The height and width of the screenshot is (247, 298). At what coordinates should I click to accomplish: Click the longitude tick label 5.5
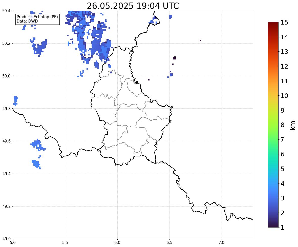click(x=65, y=243)
